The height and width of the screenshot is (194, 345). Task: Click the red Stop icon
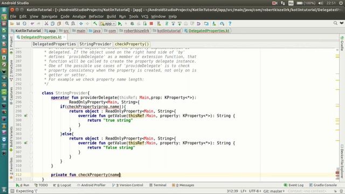[151, 24]
